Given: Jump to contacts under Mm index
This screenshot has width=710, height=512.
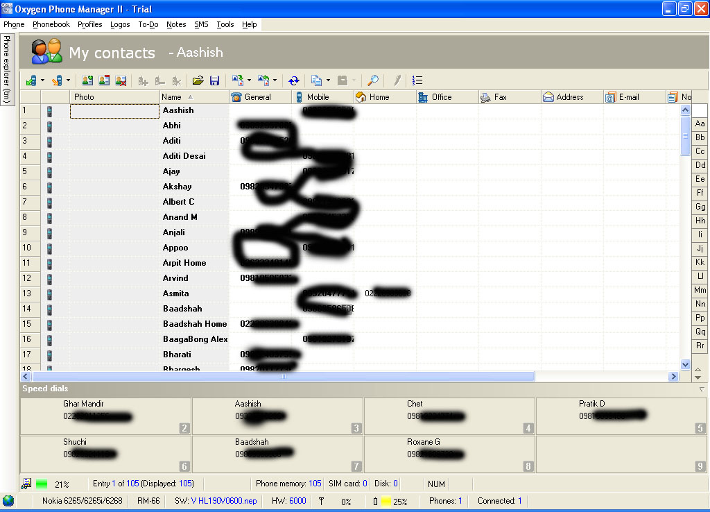Looking at the screenshot, I should pyautogui.click(x=700, y=290).
